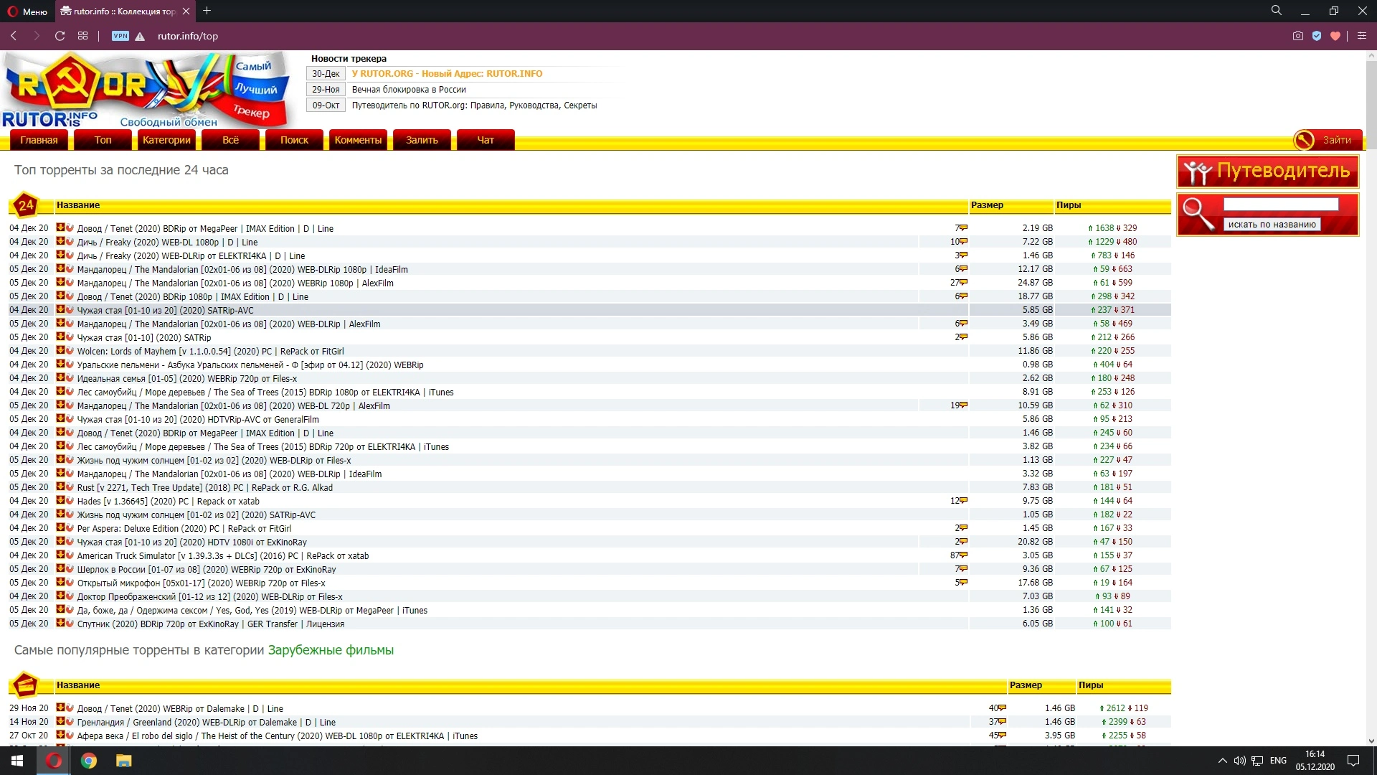The width and height of the screenshot is (1377, 775).
Task: Take a snapshot with camera icon
Action: (1297, 36)
